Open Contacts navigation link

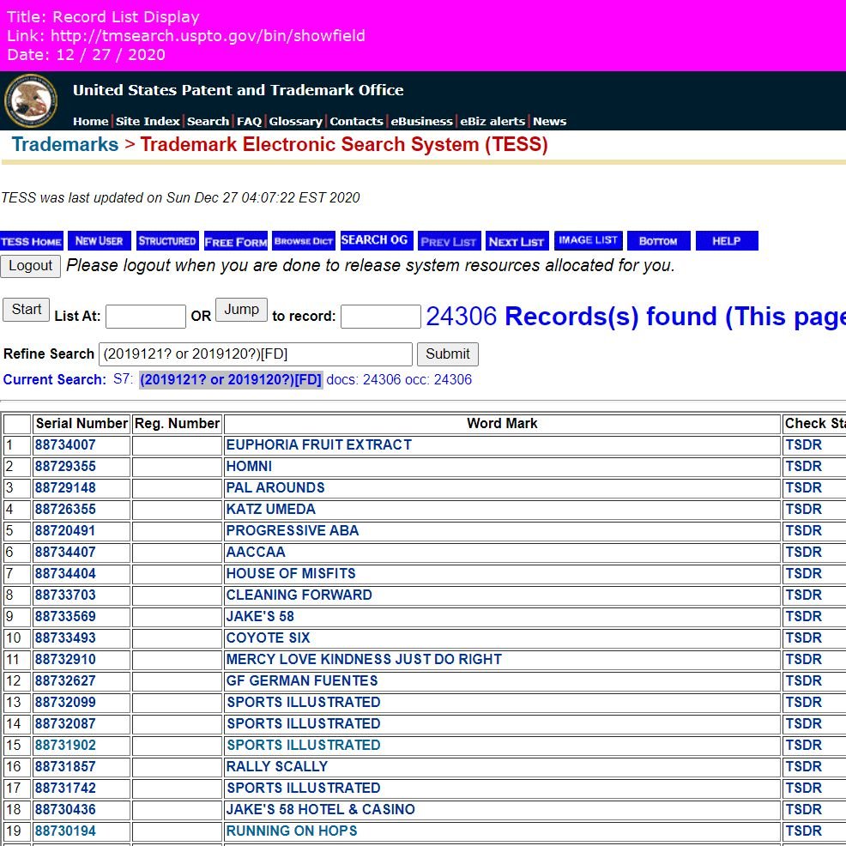coord(356,121)
